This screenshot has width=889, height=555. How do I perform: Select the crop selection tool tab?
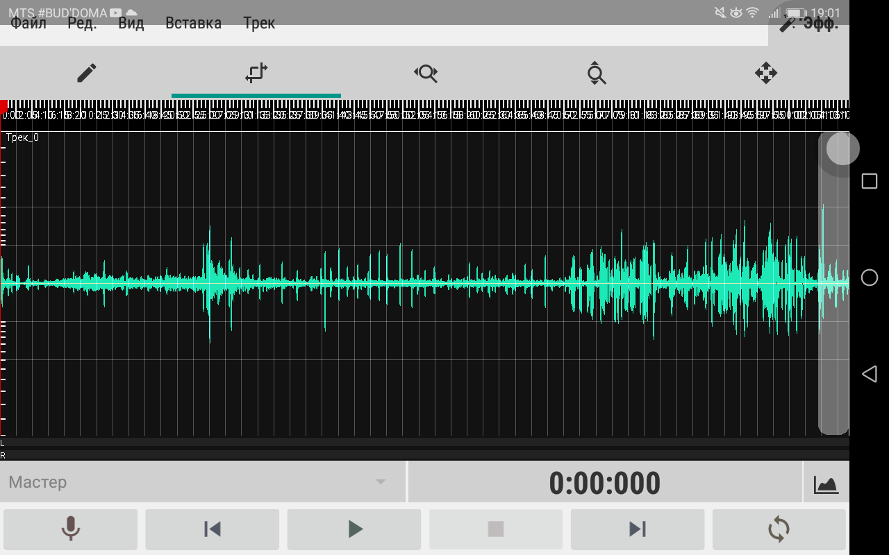[256, 72]
